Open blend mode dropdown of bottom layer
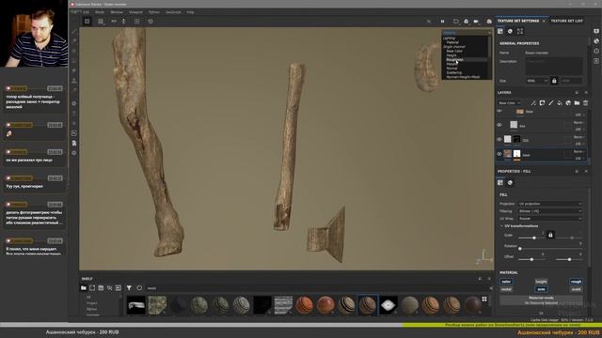 [x=579, y=152]
